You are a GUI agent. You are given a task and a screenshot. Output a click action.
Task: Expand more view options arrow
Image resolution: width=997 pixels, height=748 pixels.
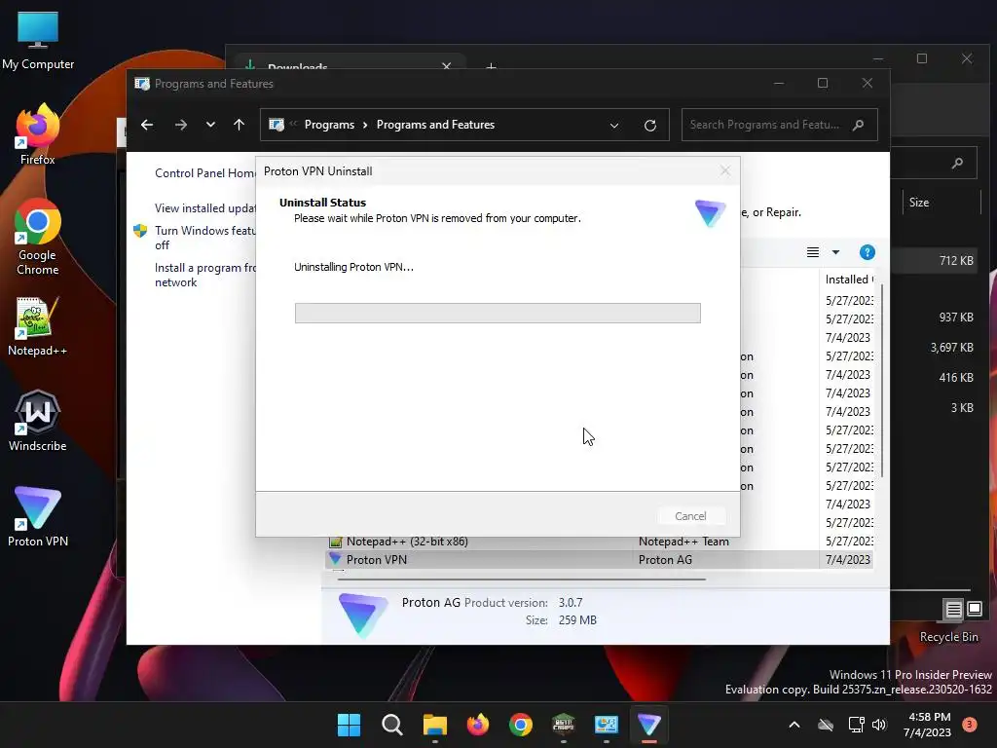835,252
